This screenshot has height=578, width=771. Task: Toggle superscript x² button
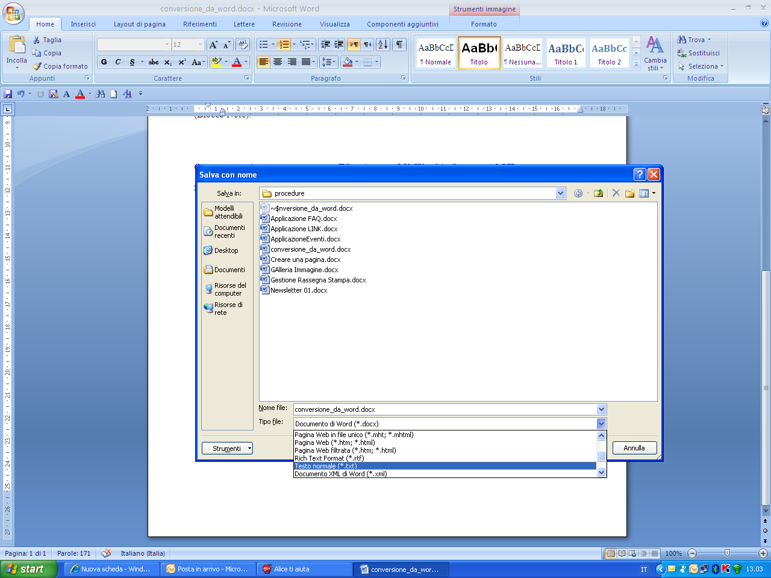click(182, 62)
